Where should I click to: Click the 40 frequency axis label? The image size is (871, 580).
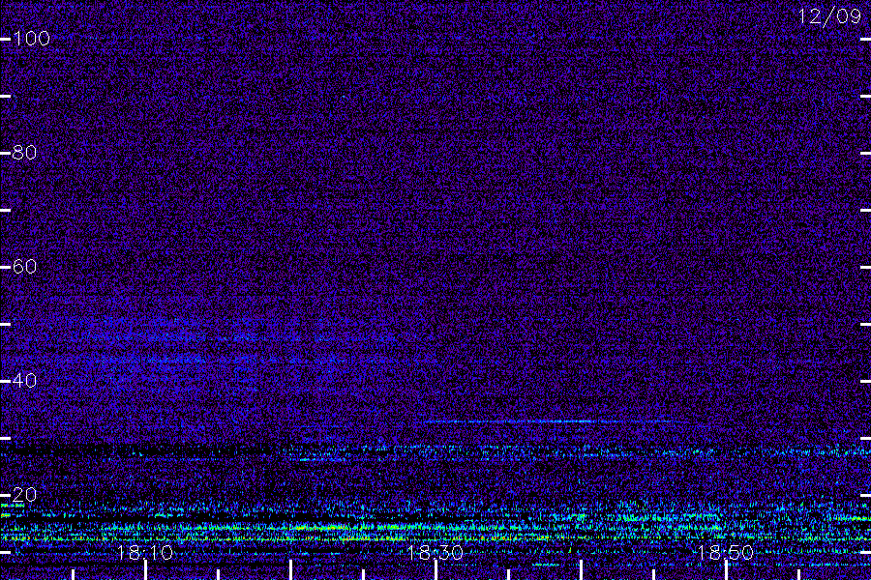[24, 381]
